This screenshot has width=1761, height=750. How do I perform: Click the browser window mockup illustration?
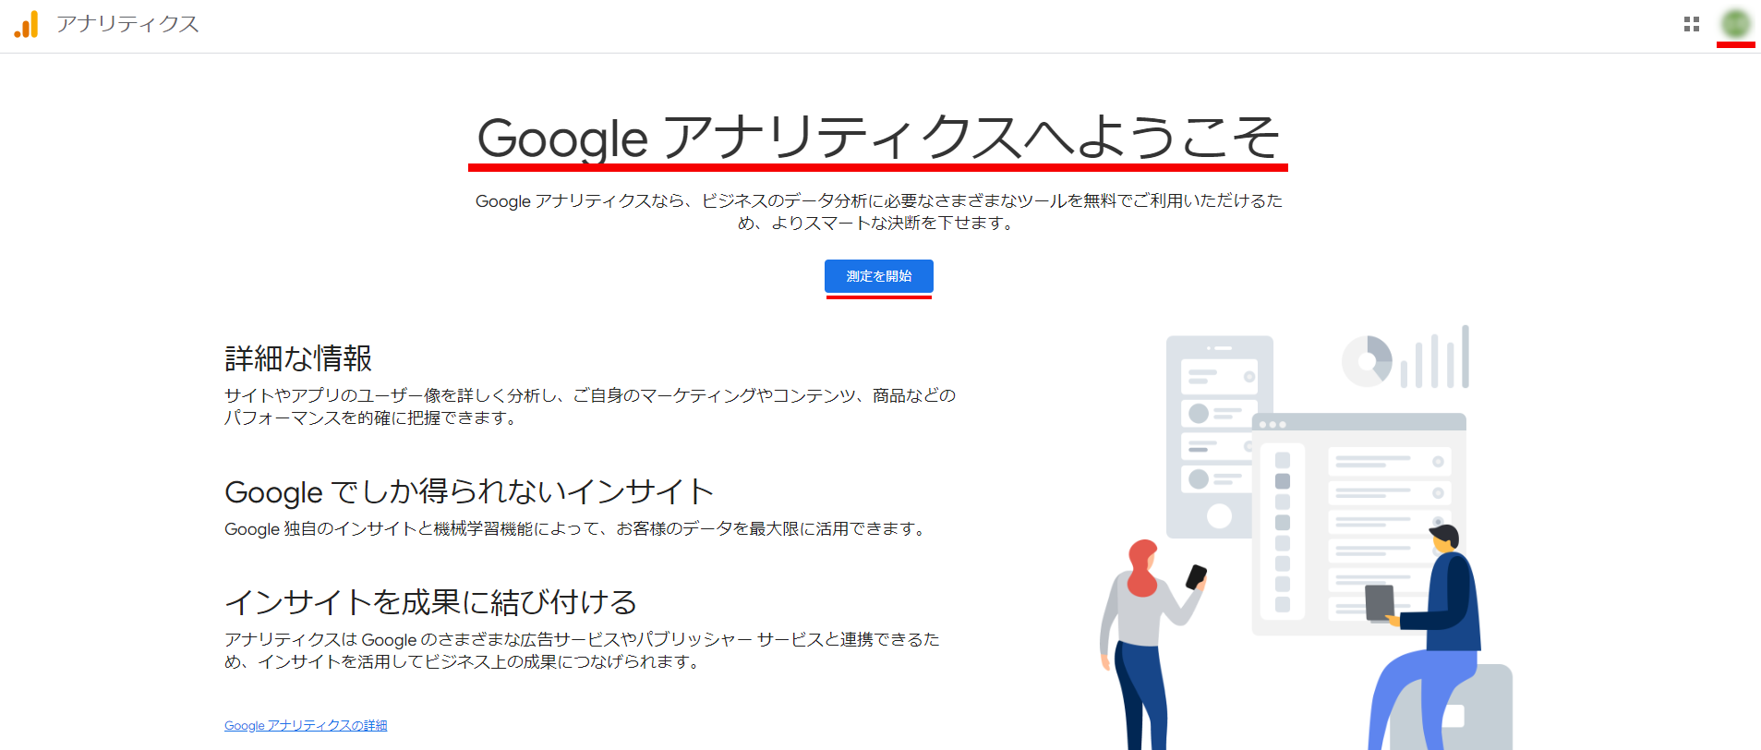[1359, 524]
